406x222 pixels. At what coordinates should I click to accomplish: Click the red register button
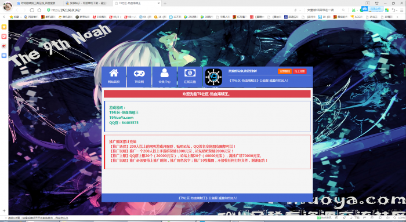click(x=300, y=71)
